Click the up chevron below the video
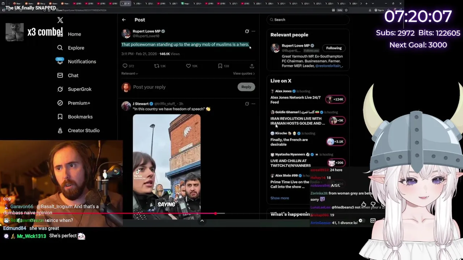The image size is (463, 260). [x=202, y=221]
